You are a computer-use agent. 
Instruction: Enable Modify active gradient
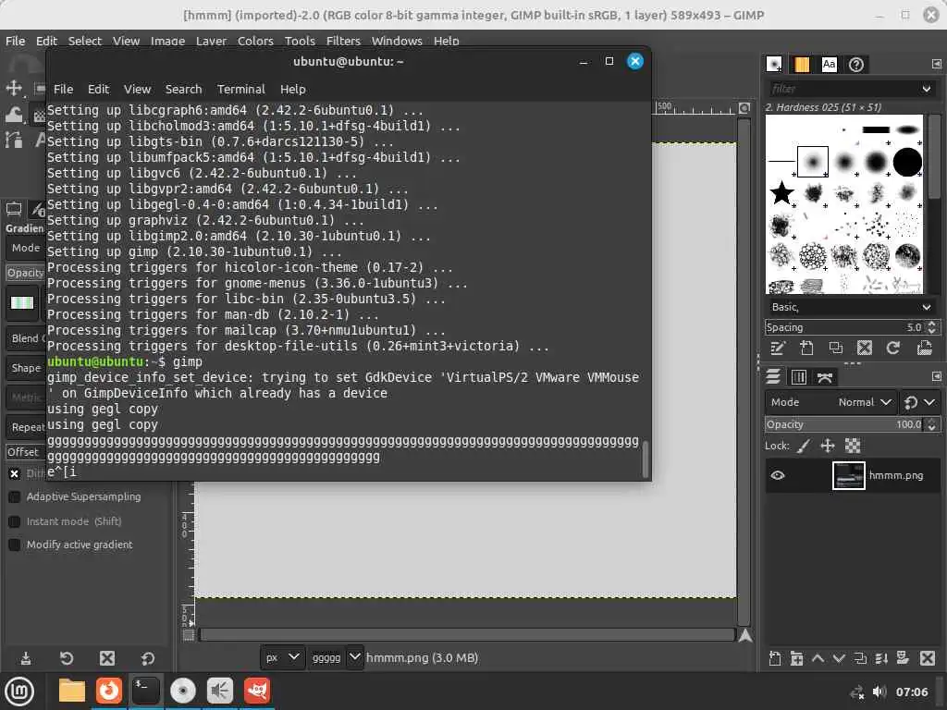pos(15,545)
